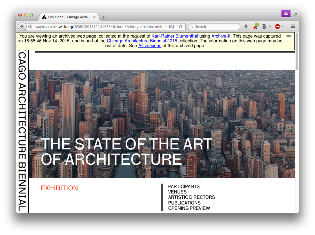Go to the PARTICIPANTS page
This screenshot has width=315, height=235.
coord(184,186)
